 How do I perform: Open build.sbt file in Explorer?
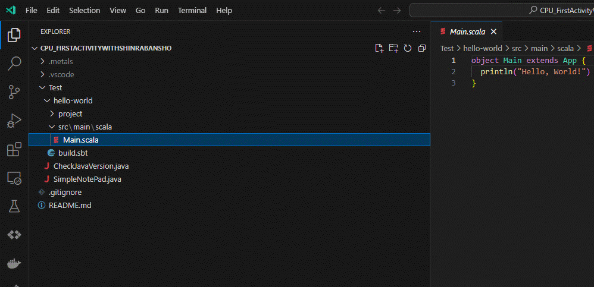pos(73,153)
